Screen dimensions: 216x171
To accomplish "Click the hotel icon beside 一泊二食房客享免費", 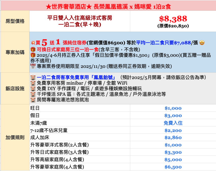I will pos(33,77).
